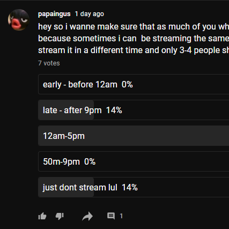Click the 'hey so i wanne make sure' line

[x=134, y=27]
